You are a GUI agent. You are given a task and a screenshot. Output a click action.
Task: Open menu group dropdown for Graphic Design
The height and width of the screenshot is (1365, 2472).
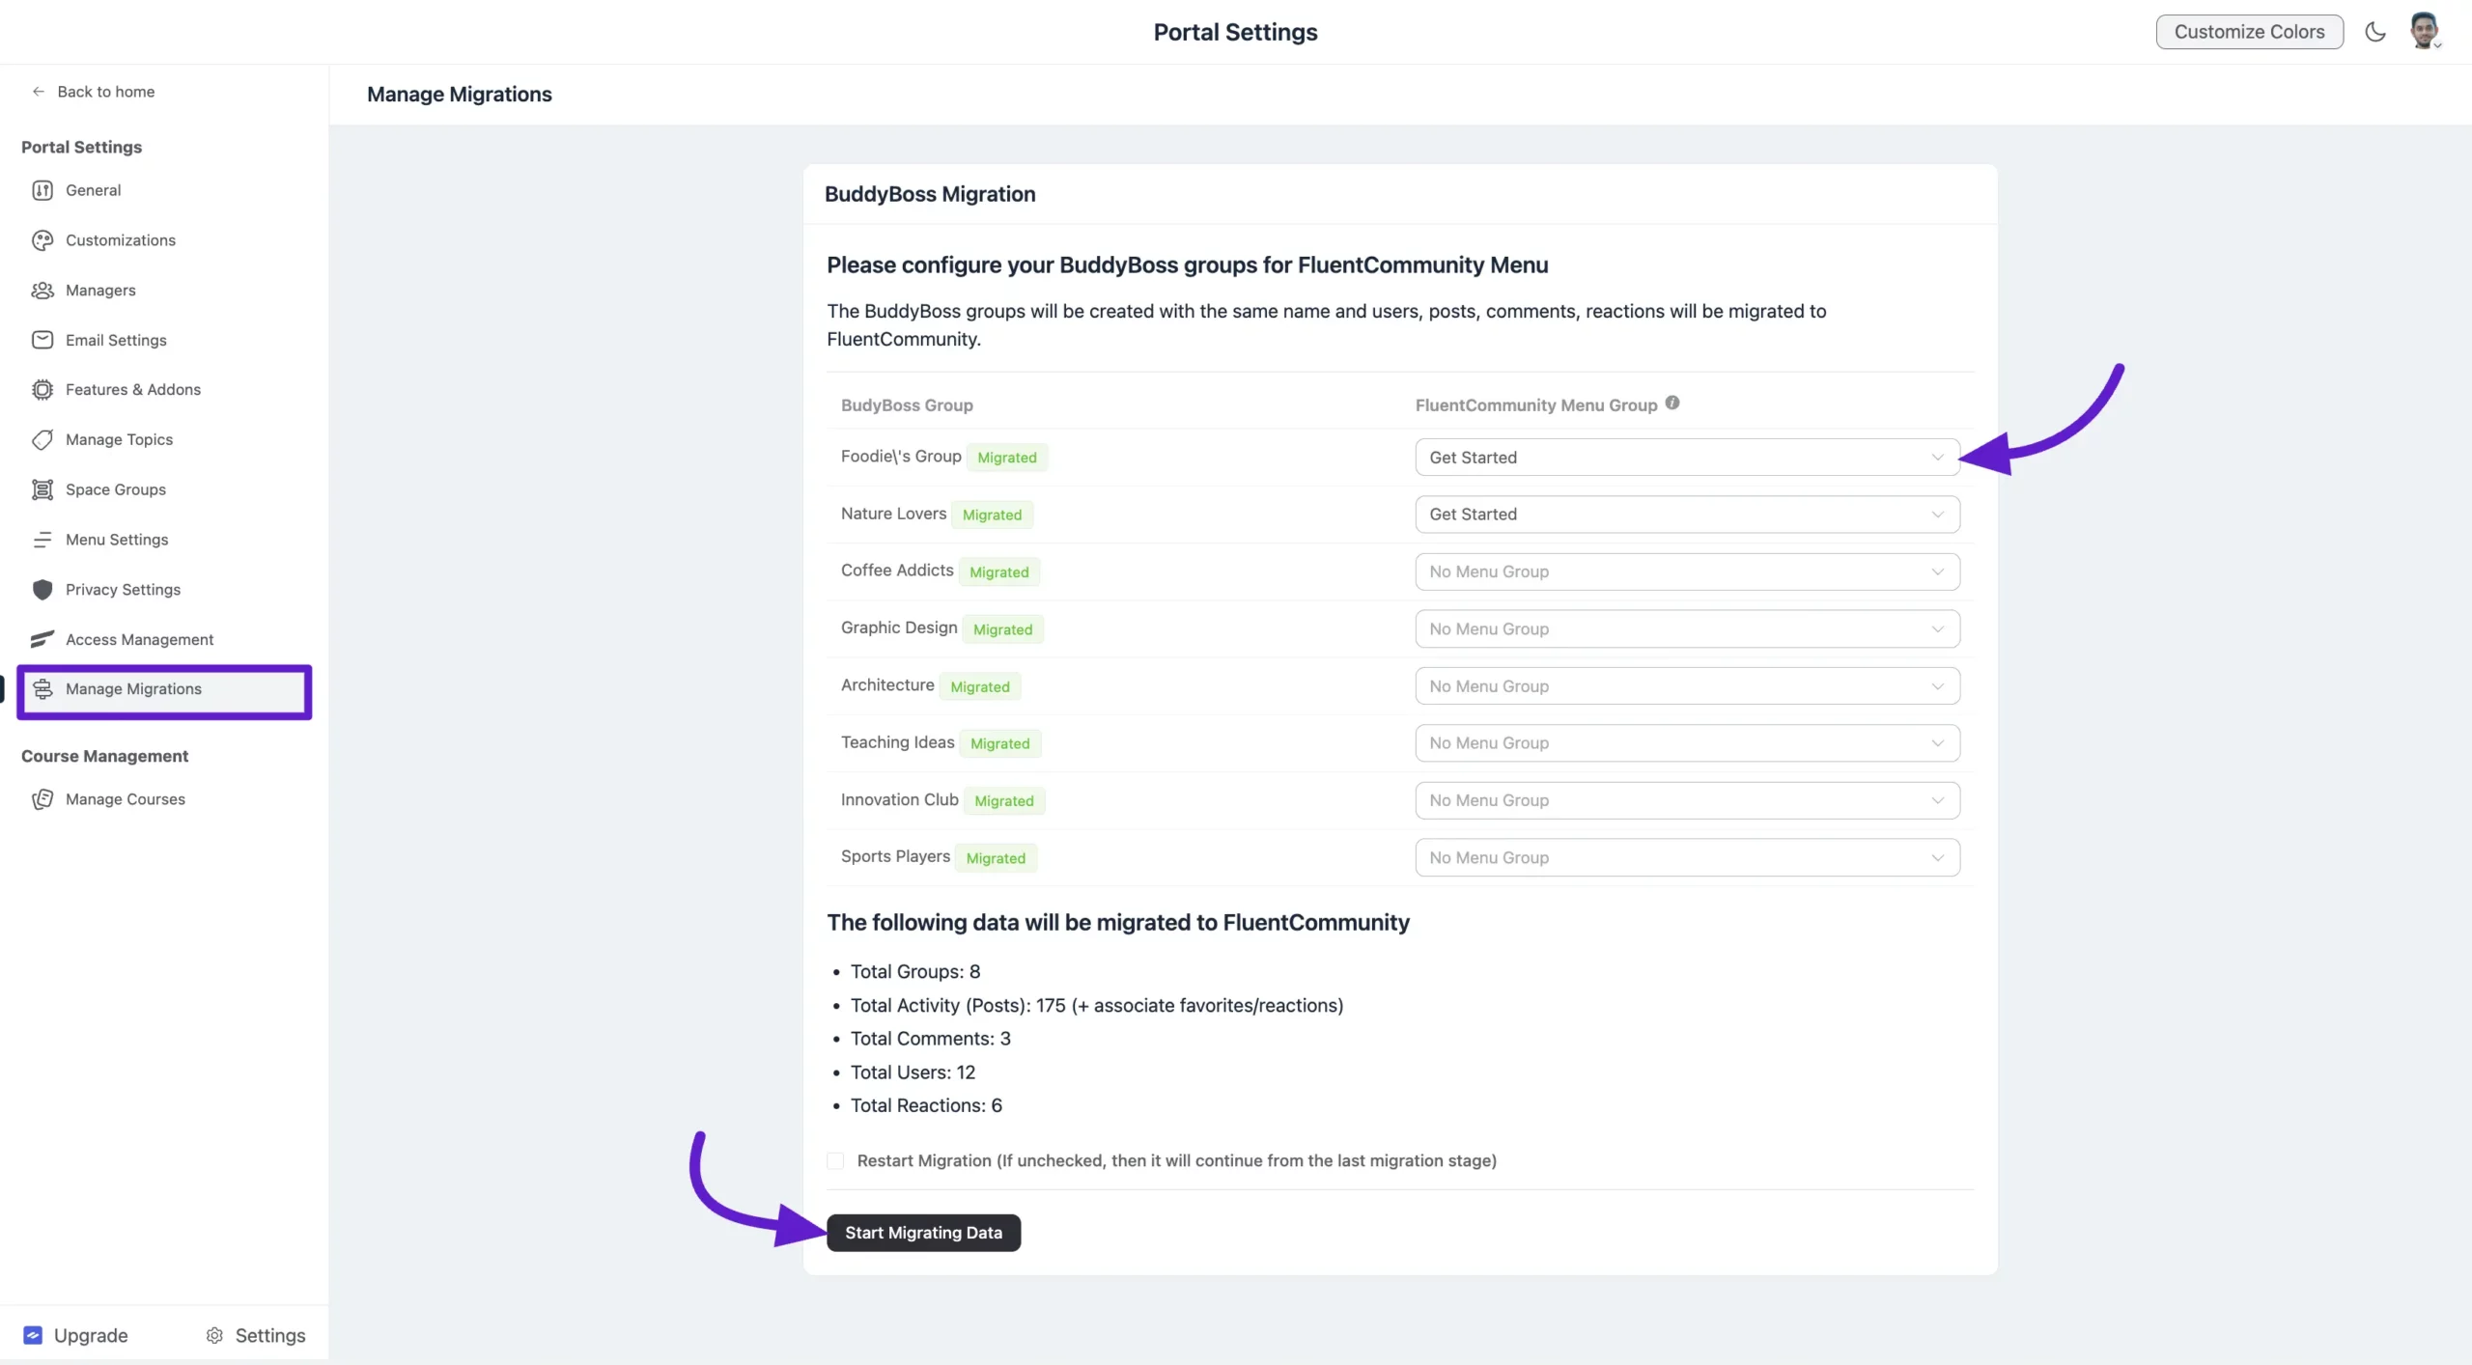(x=1687, y=628)
